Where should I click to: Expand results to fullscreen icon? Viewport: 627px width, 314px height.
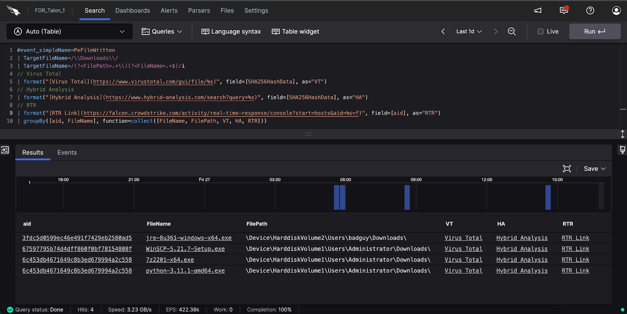567,169
